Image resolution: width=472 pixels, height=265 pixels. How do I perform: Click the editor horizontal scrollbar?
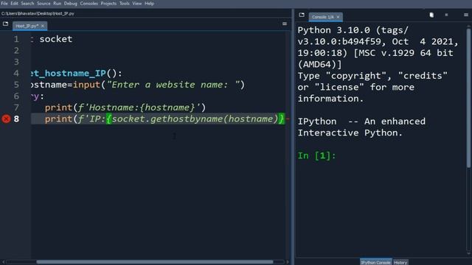155,262
